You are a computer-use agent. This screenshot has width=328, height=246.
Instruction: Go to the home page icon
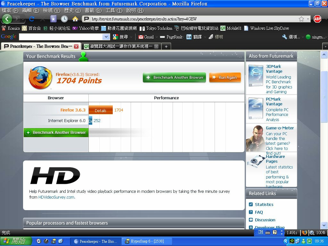(x=75, y=19)
